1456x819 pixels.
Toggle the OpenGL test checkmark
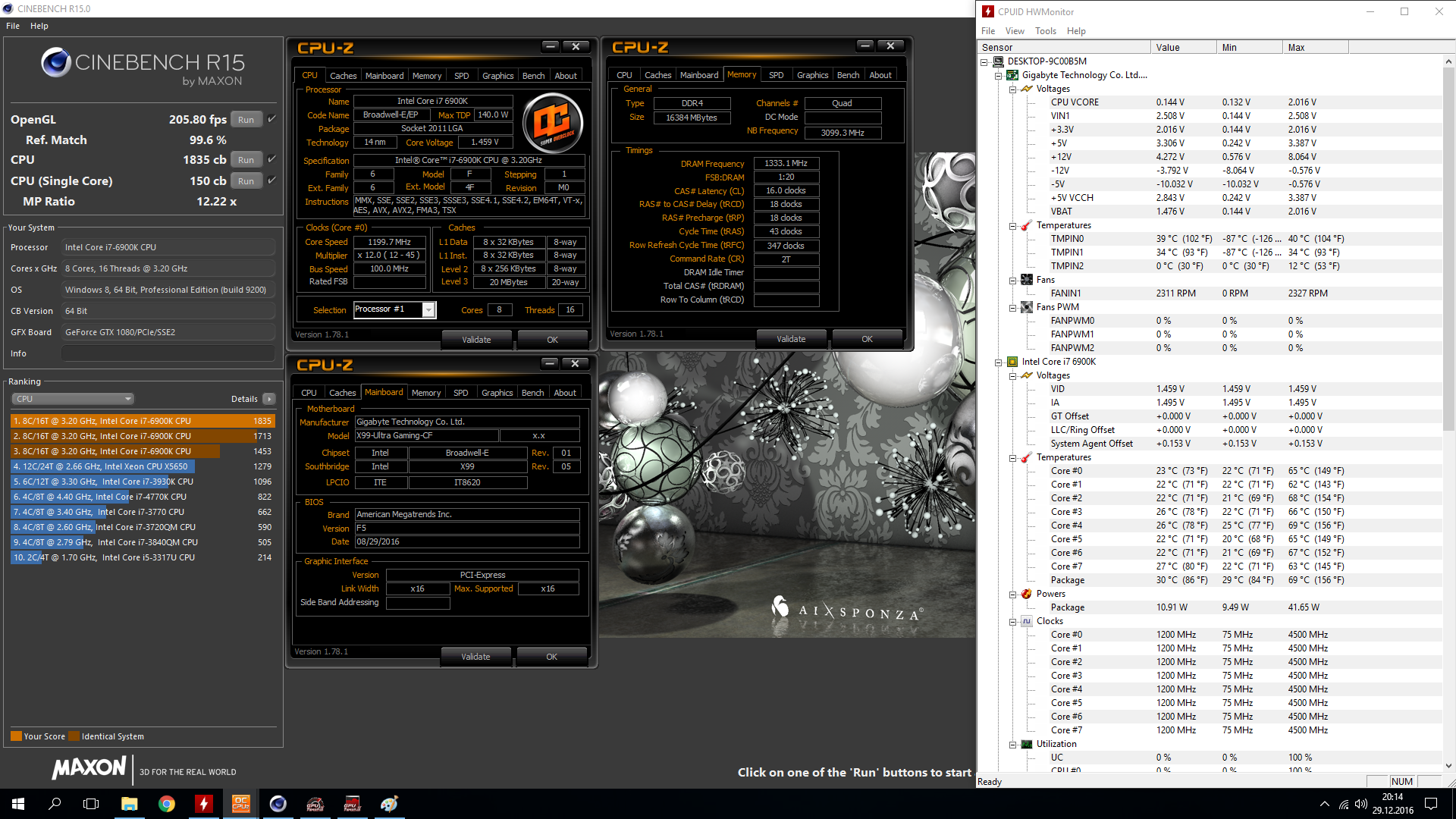click(271, 119)
